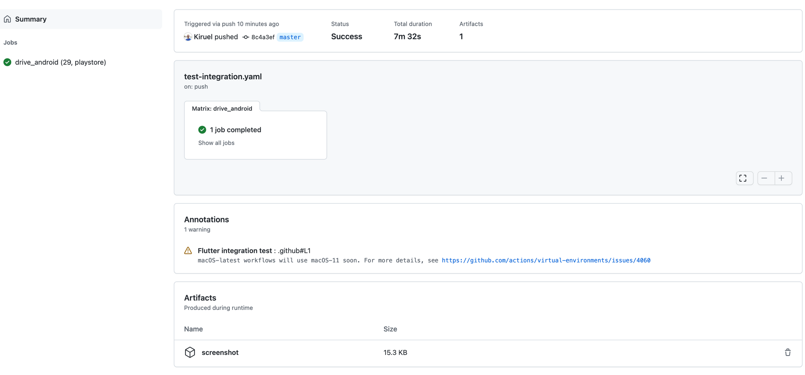Screen dimensions: 805x375
Task: Open the master branch label
Action: tap(290, 37)
